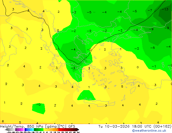Viewport: 172px width, 133px height.
Task: Click the '-3' temperature value on the map
Action: click(73, 68)
